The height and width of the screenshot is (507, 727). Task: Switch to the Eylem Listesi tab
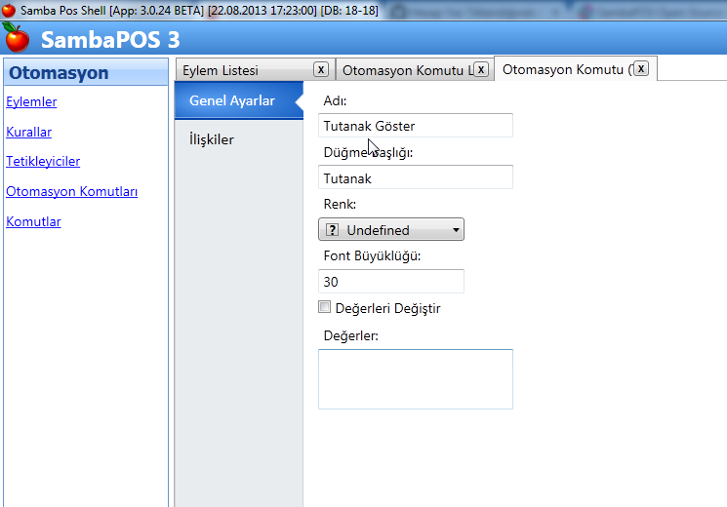[x=244, y=70]
